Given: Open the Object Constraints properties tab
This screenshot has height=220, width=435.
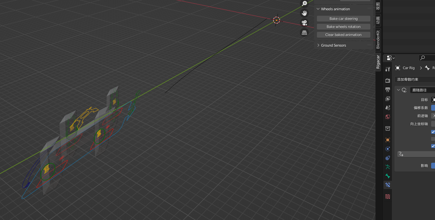Looking at the screenshot, I should tap(388, 158).
